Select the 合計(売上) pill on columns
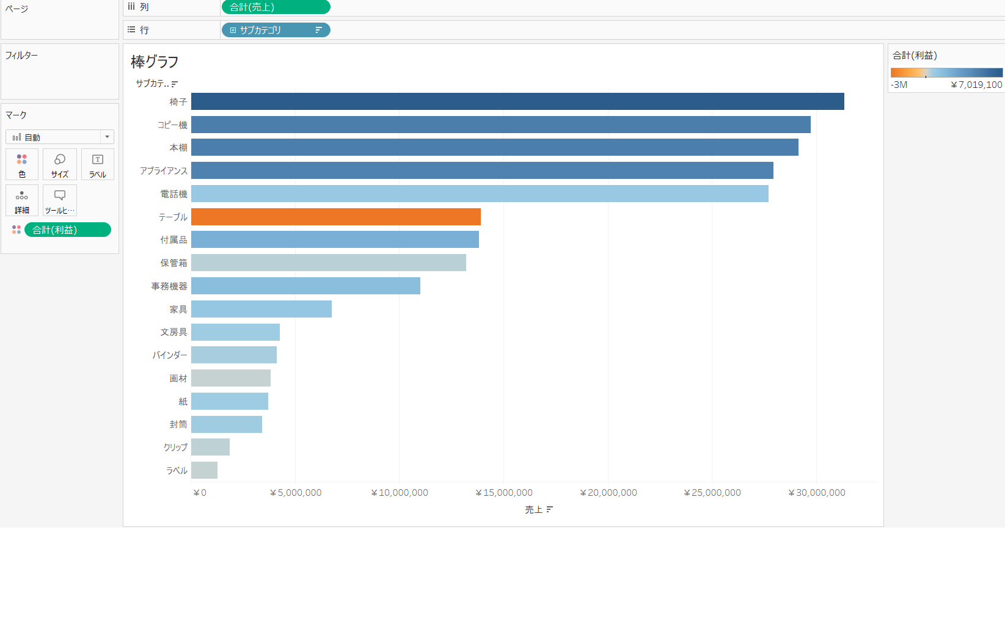This screenshot has width=1005, height=643. point(276,7)
